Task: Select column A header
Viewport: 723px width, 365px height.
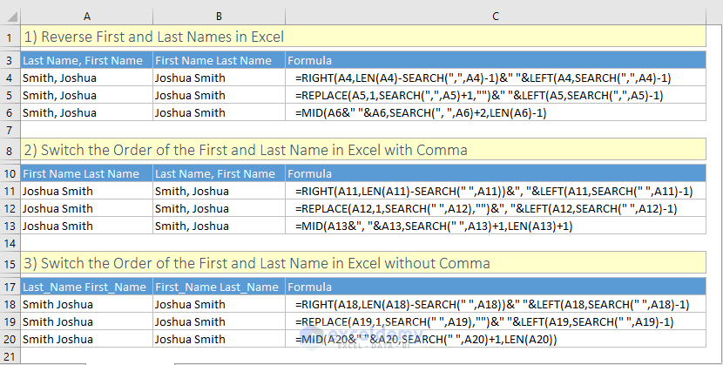Action: (87, 17)
